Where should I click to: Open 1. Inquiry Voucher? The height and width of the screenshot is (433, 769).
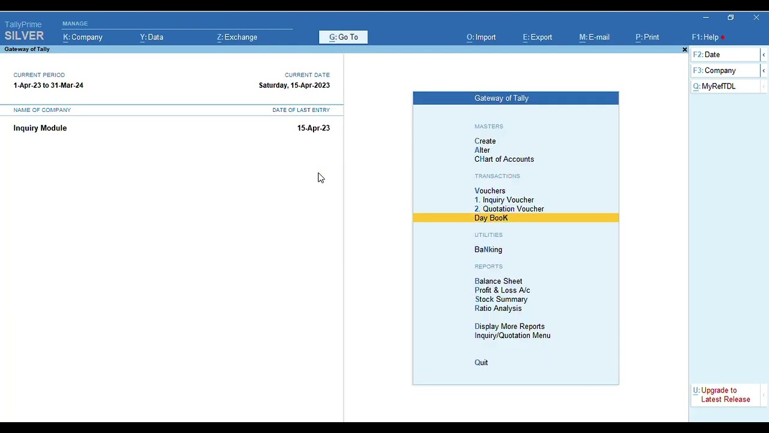pyautogui.click(x=504, y=200)
